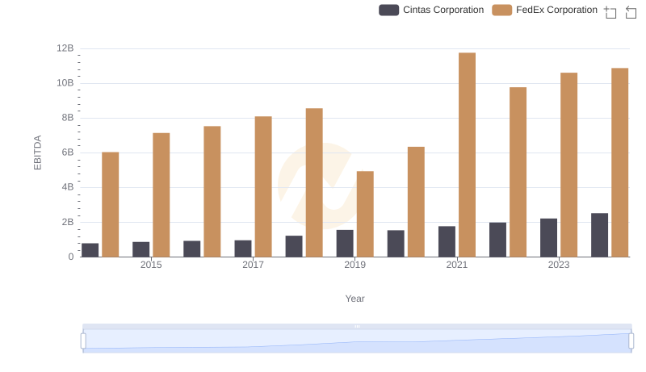Click the top grip bar of data zoom slider
The width and height of the screenshot is (646, 372).
pyautogui.click(x=357, y=326)
